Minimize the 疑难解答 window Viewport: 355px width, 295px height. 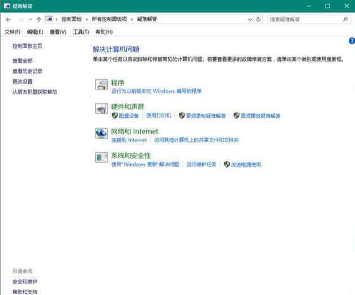pos(309,6)
